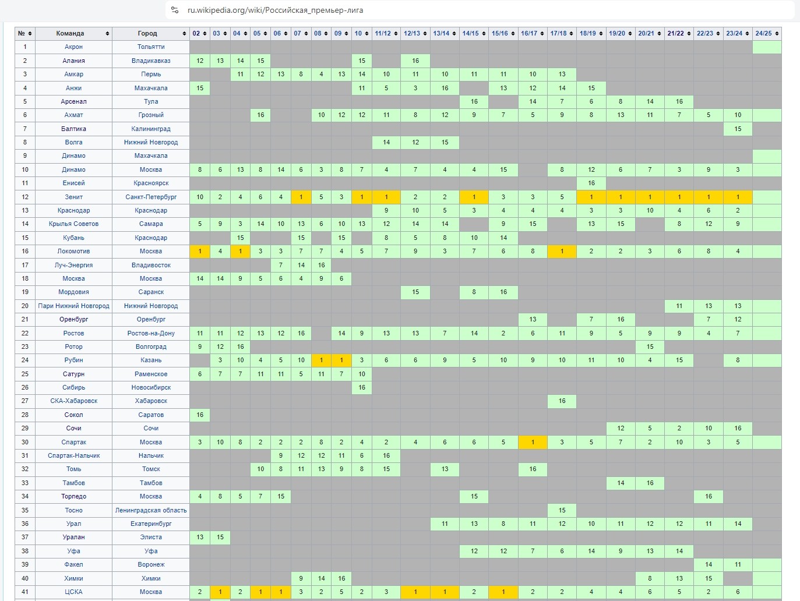Open the Рубин team link
The height and width of the screenshot is (601, 800).
coord(73,360)
